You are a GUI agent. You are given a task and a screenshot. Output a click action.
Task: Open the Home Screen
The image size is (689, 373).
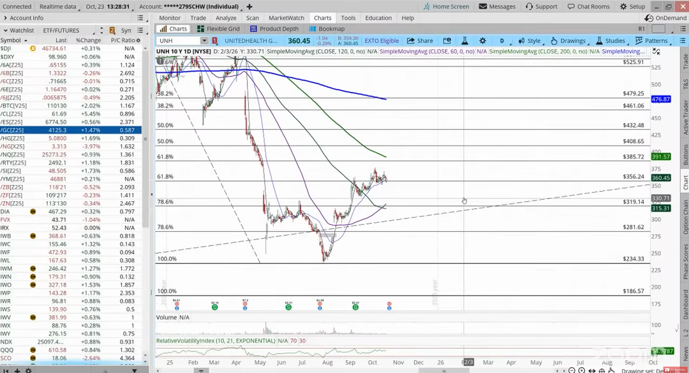[x=446, y=6]
